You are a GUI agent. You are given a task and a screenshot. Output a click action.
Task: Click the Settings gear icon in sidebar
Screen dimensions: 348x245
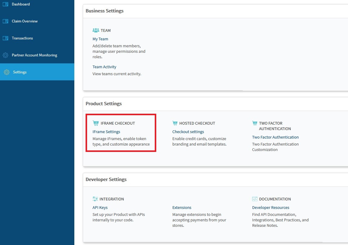(x=6, y=72)
